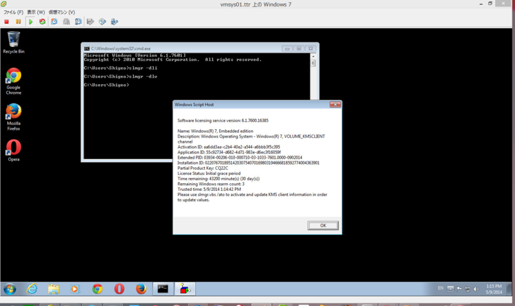Launch Internet Explorer from taskbar
The width and height of the screenshot is (515, 306).
coord(32,289)
